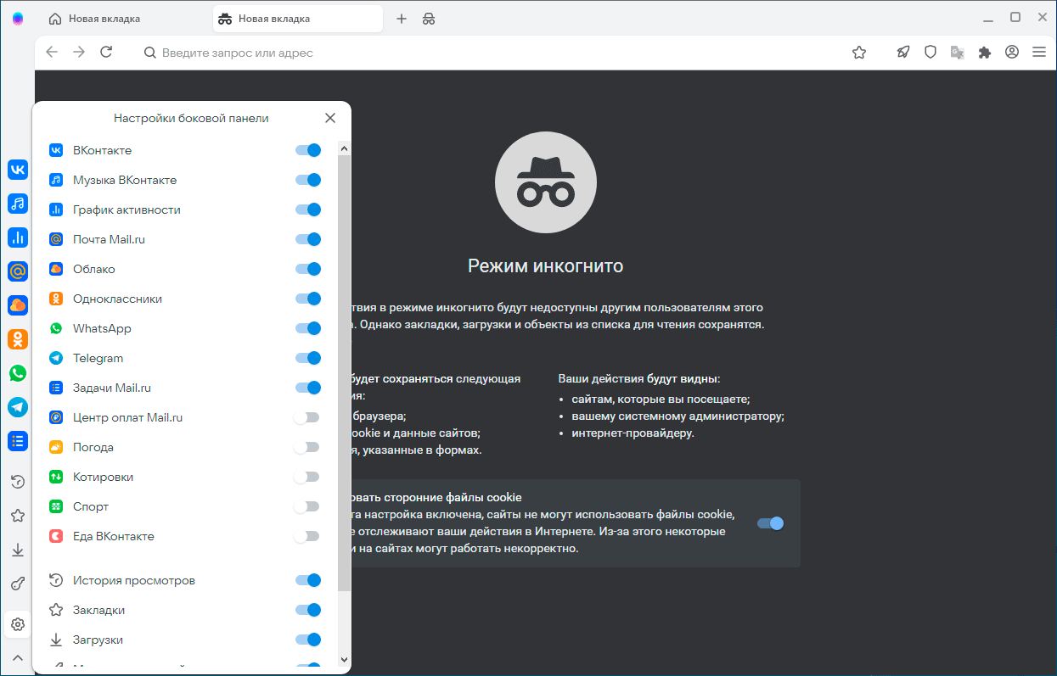Viewport: 1057px width, 676px height.
Task: Open Mail.ru tasks sidebar icon
Action: click(18, 441)
